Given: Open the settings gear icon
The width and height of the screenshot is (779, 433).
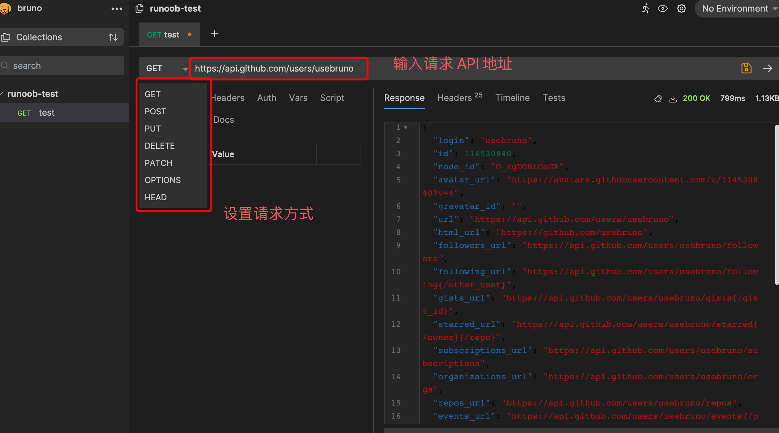Looking at the screenshot, I should click(681, 8).
